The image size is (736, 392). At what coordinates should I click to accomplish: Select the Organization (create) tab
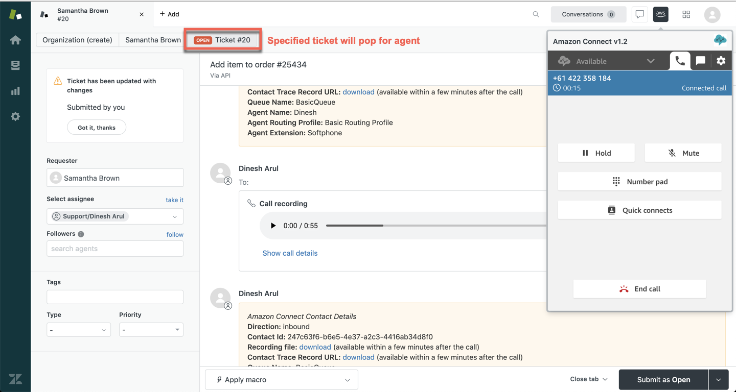77,40
